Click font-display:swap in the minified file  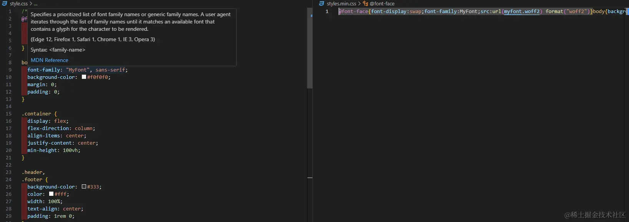[x=396, y=11]
